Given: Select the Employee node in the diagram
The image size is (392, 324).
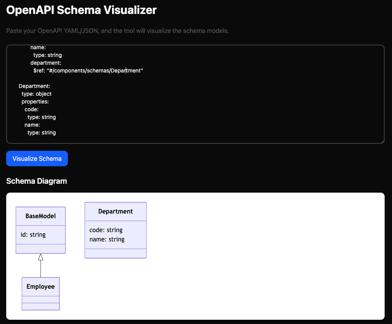Looking at the screenshot, I should (40, 286).
